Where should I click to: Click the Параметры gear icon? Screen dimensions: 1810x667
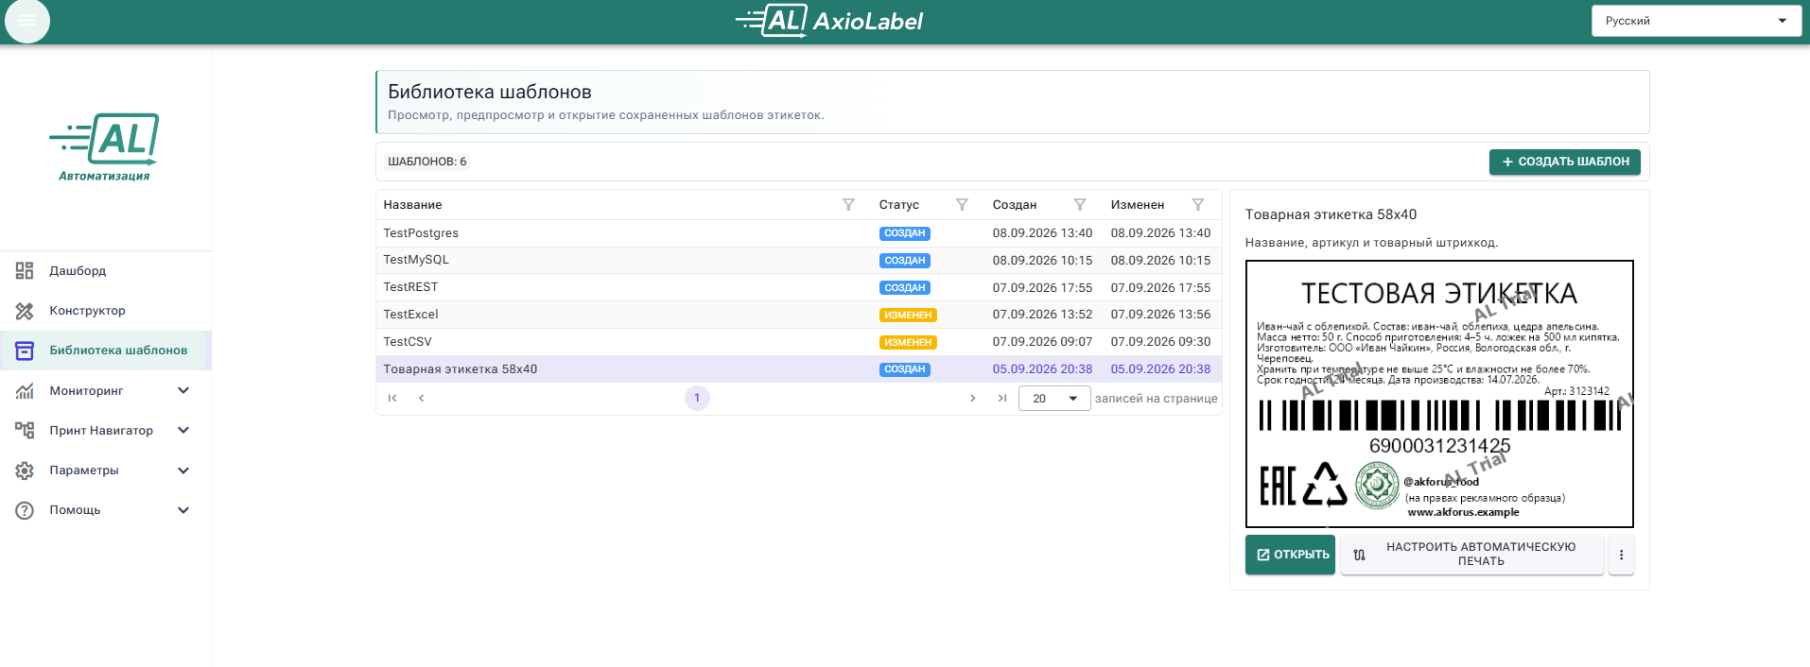[25, 470]
